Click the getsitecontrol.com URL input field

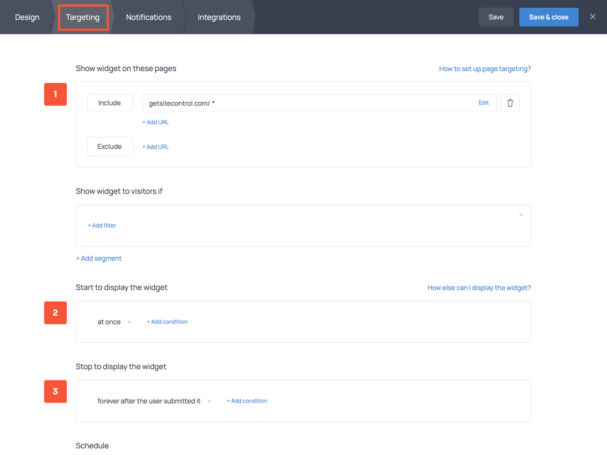(304, 103)
